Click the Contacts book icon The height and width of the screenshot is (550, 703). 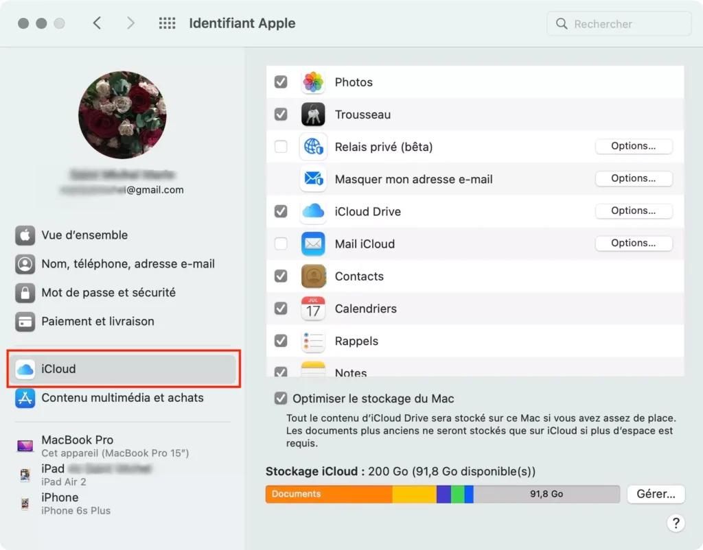pos(313,276)
